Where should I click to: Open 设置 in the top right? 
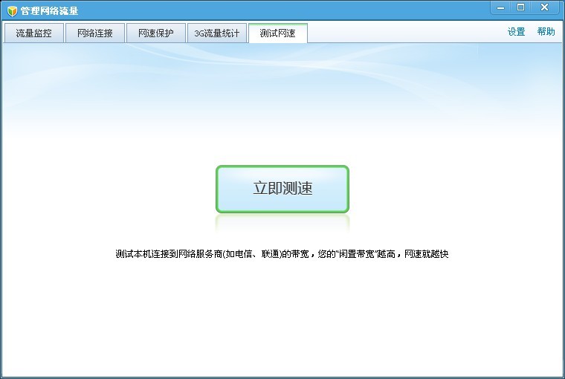[516, 32]
